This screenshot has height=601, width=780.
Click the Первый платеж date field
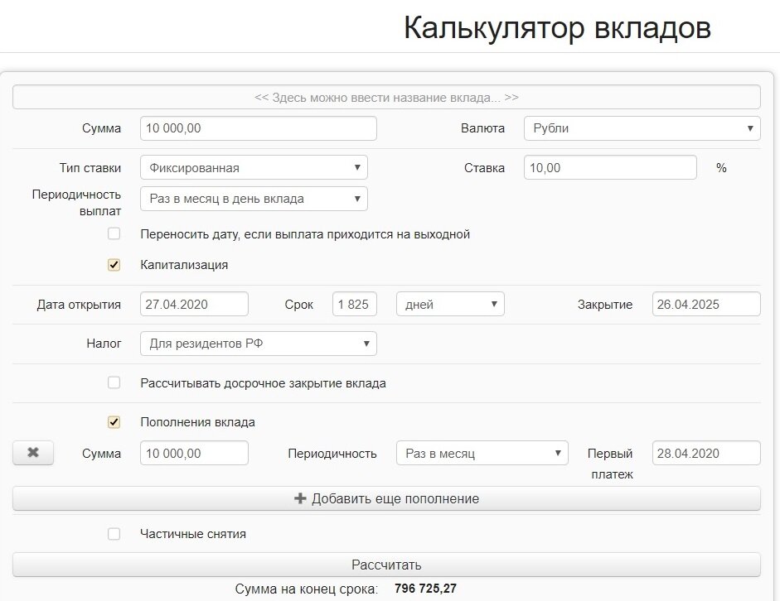tap(705, 453)
